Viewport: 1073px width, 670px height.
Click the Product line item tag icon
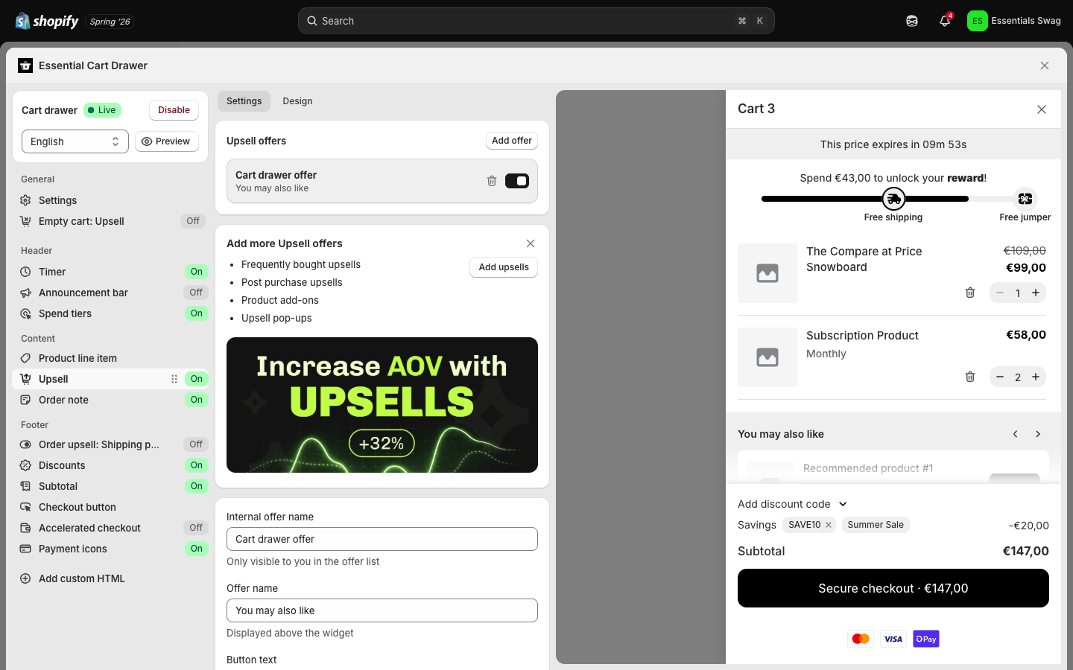tap(25, 358)
